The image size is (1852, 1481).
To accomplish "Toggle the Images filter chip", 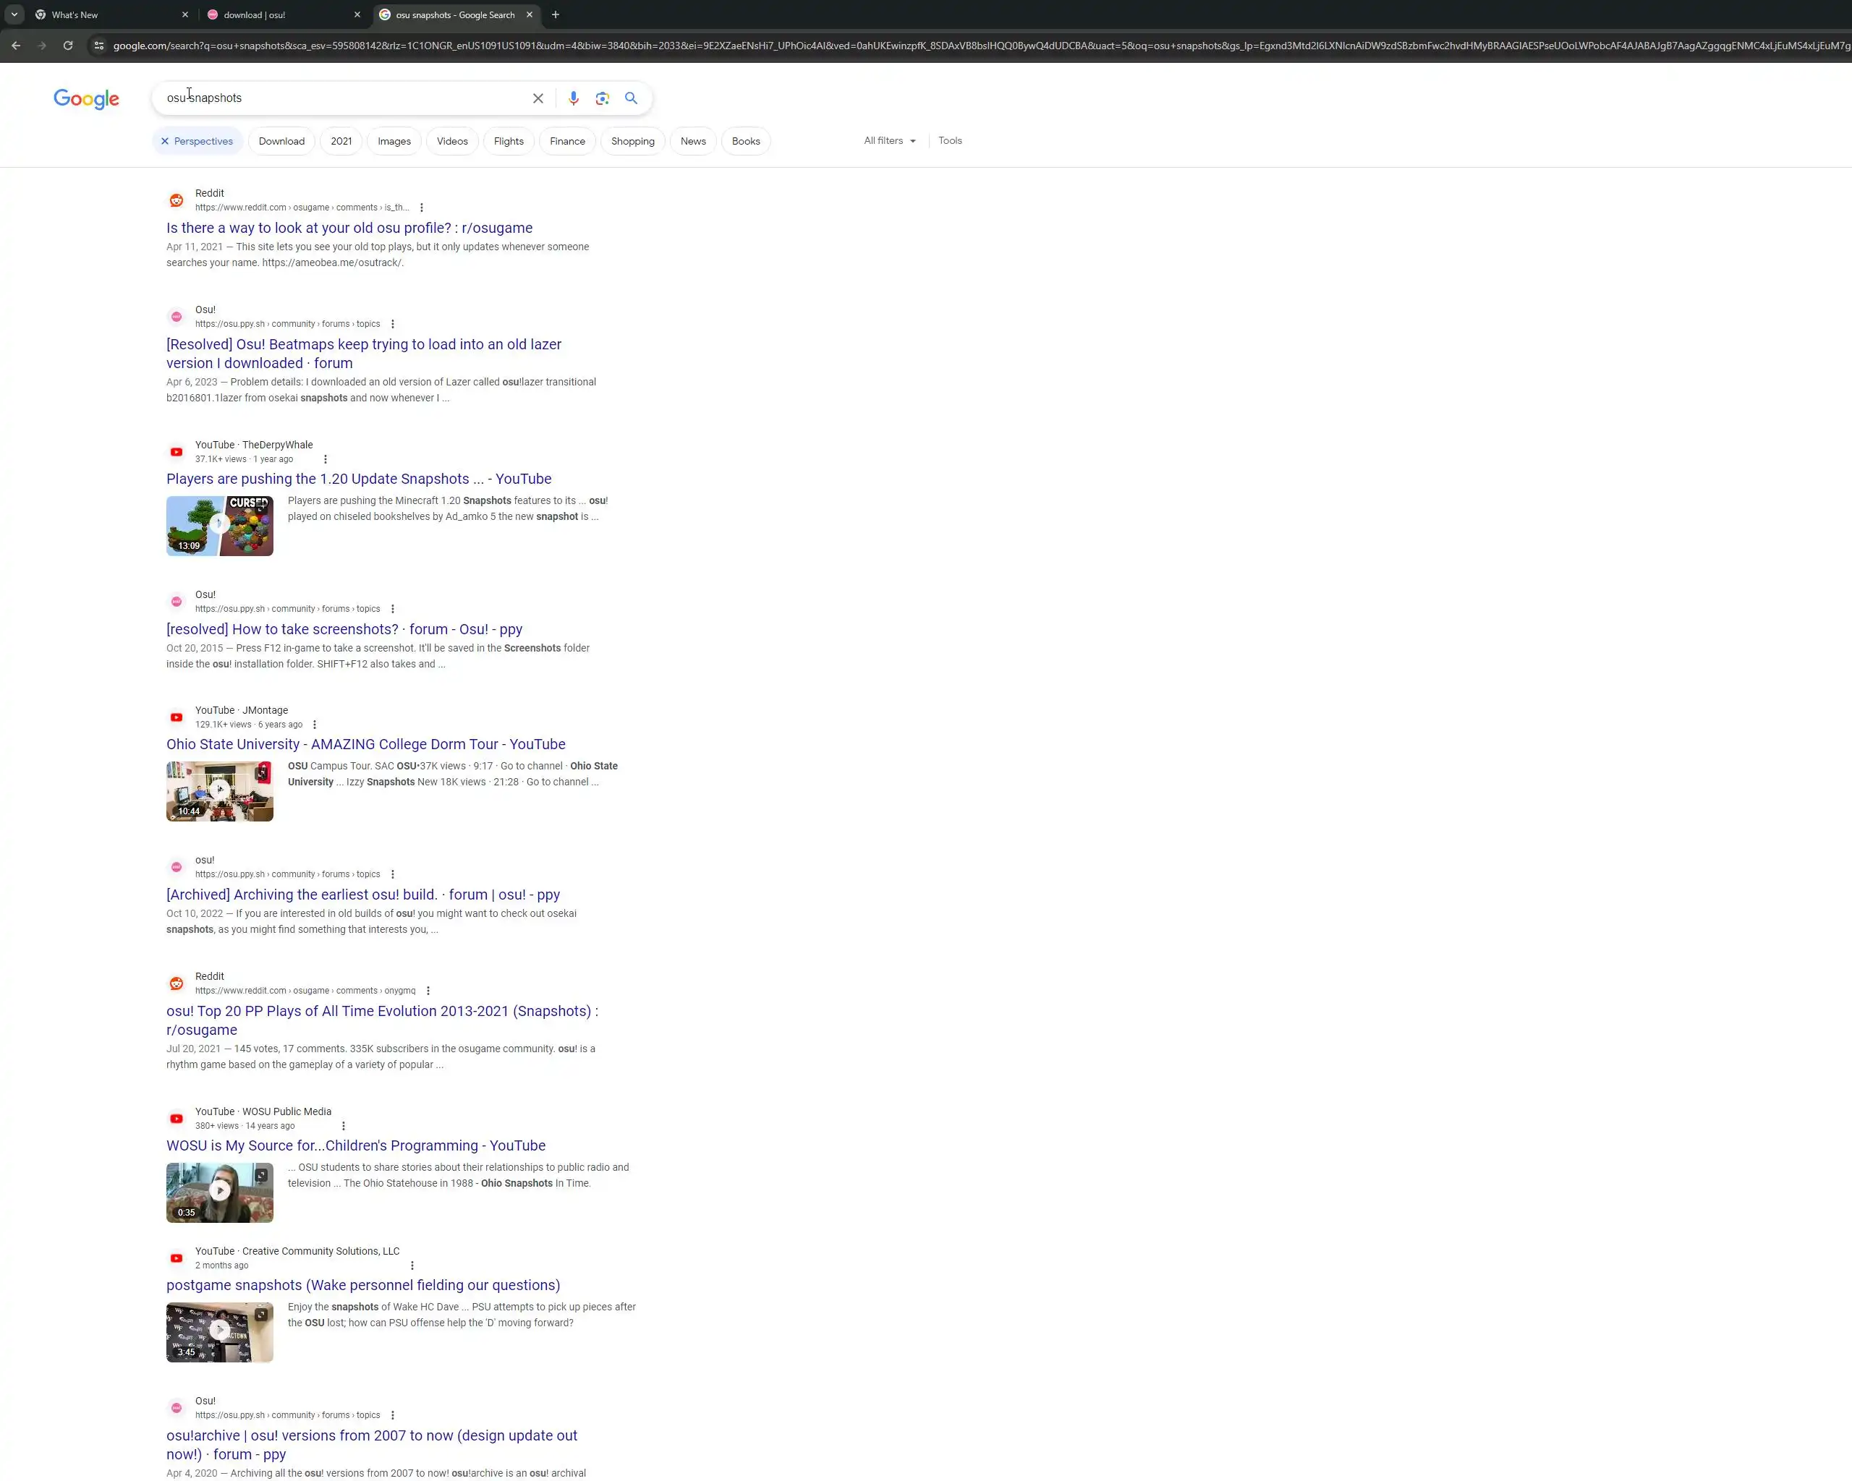I will point(394,141).
